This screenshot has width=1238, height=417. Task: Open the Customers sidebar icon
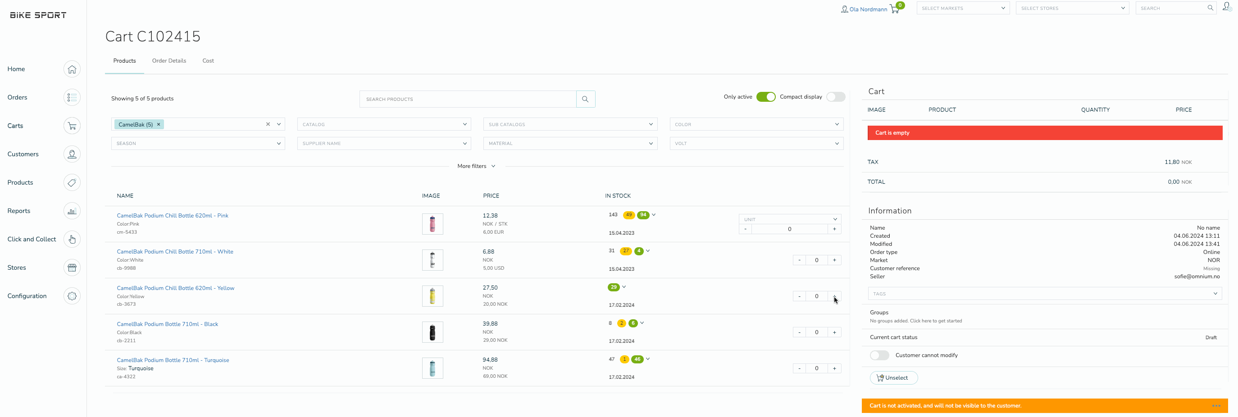point(72,154)
